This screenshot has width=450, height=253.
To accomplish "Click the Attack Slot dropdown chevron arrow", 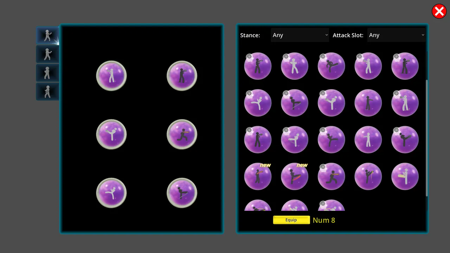I will [x=423, y=35].
